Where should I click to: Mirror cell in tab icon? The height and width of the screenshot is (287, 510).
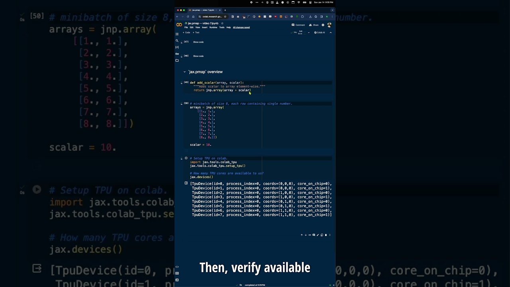322,235
